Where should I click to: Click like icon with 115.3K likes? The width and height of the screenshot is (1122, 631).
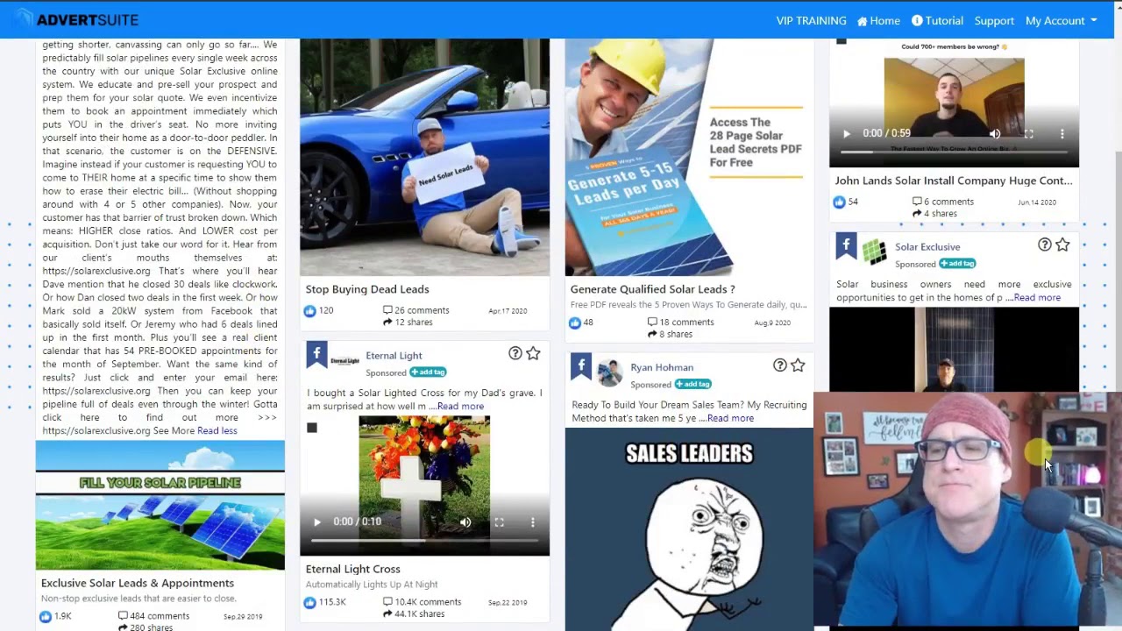point(309,603)
